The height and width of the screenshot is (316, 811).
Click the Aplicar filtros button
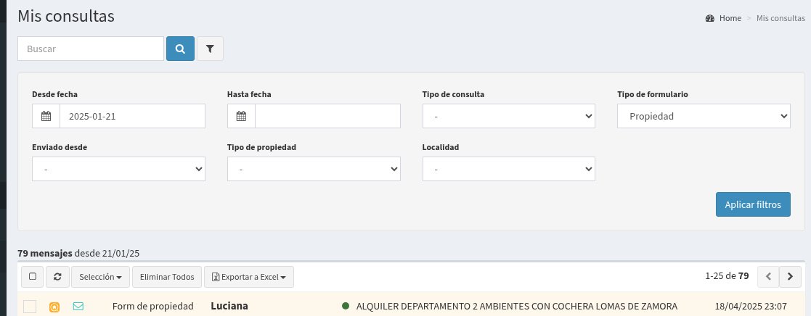(x=752, y=204)
